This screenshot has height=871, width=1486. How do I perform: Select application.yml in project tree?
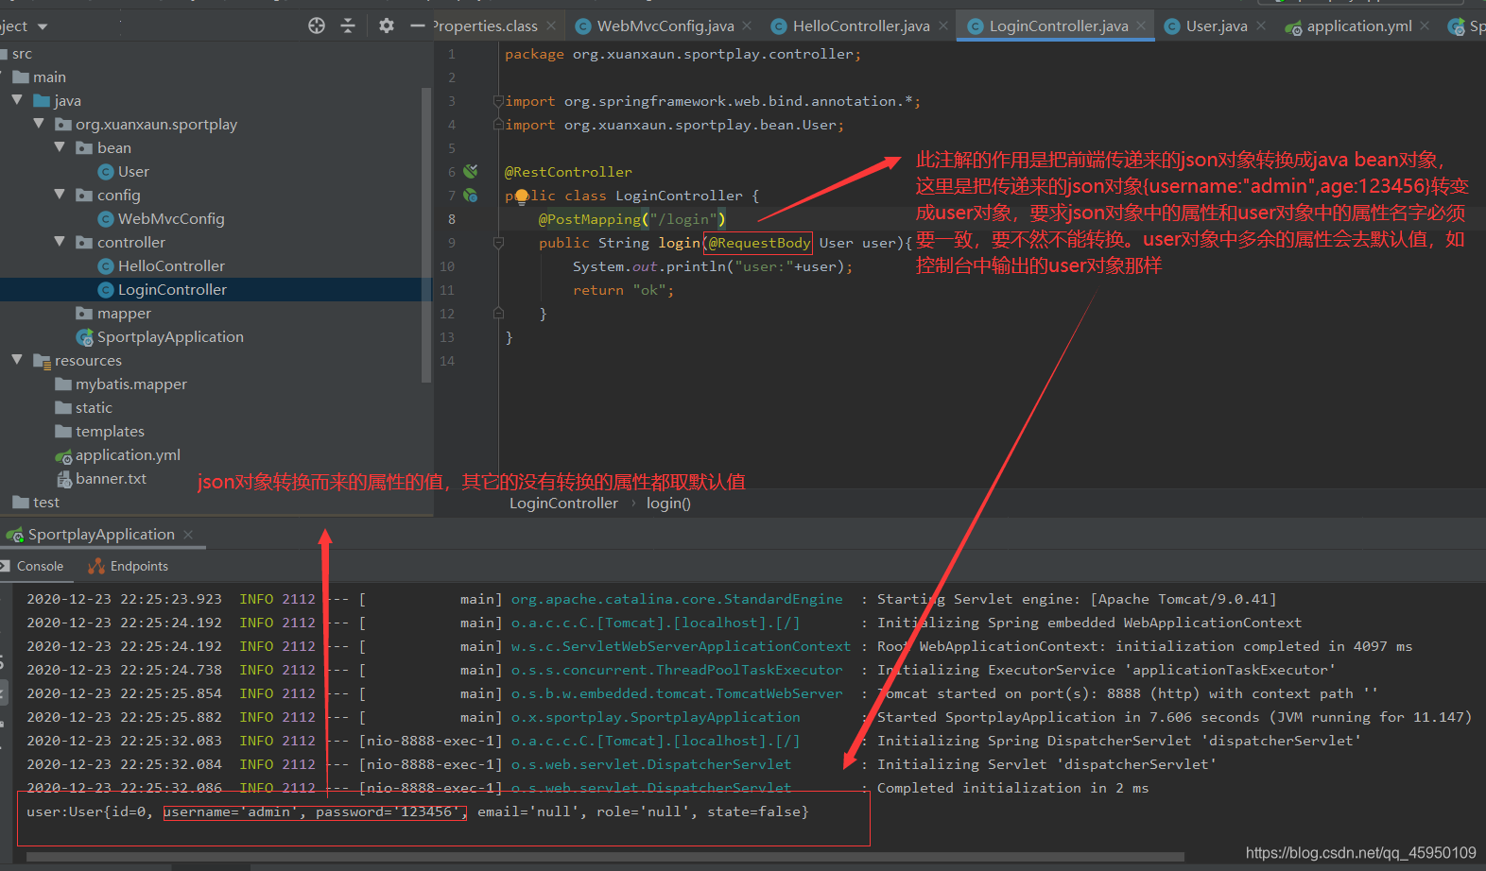[128, 455]
